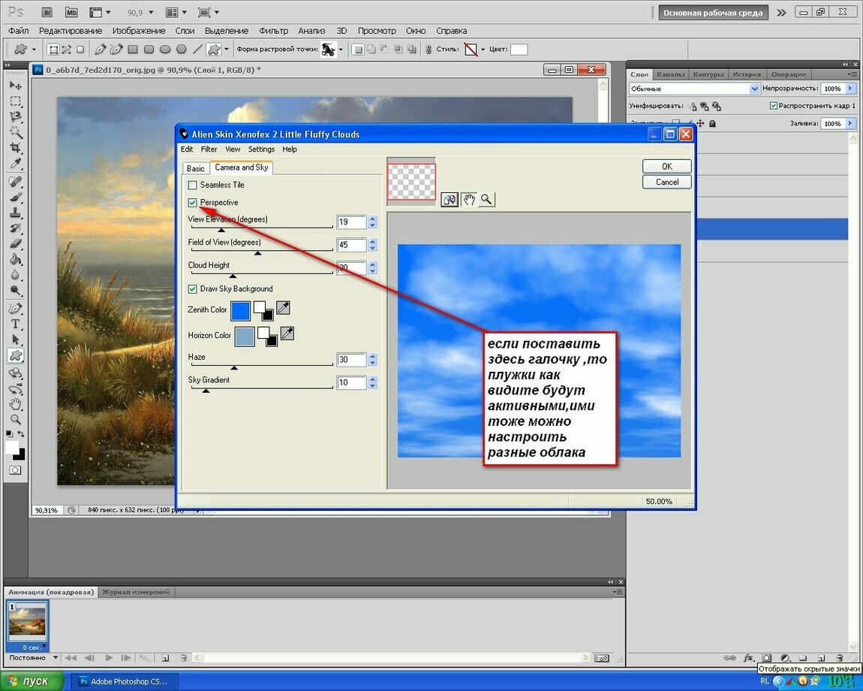Open the Заливка slider arrow

pyautogui.click(x=850, y=123)
